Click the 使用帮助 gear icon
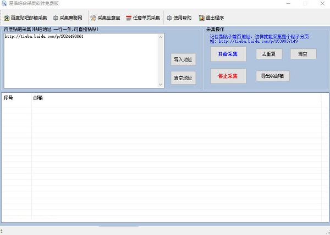The width and height of the screenshot is (330, 235). pos(169,18)
